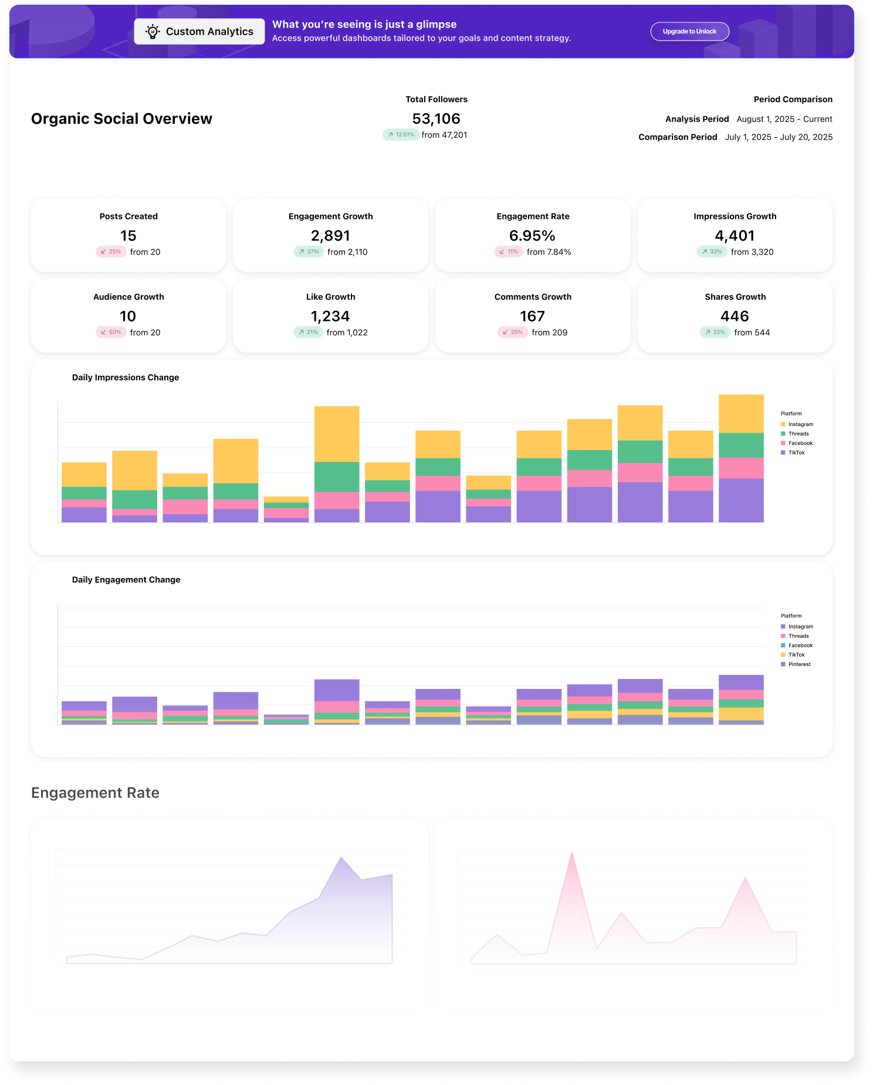Click the yellow Instagram swatch in Impressions legend
Image resolution: width=873 pixels, height=1085 pixels.
coord(783,424)
